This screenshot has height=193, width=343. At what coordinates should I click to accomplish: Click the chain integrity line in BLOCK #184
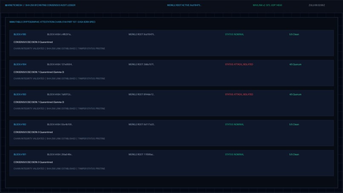coord(59,79)
